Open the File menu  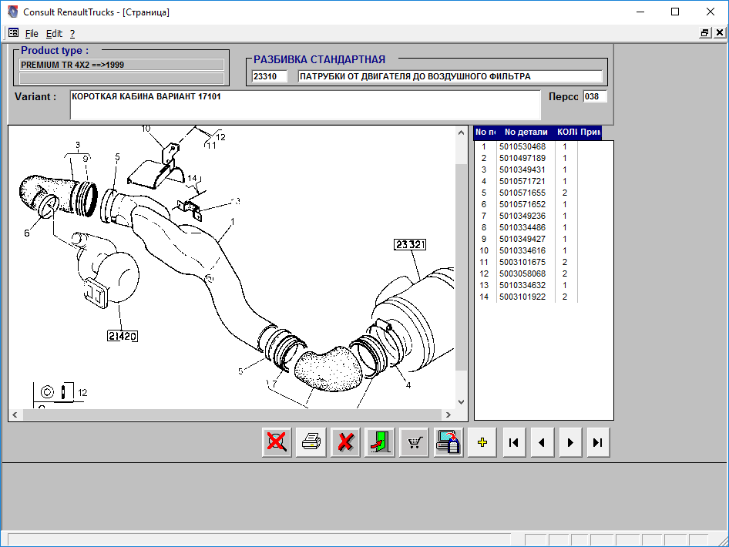coord(32,34)
